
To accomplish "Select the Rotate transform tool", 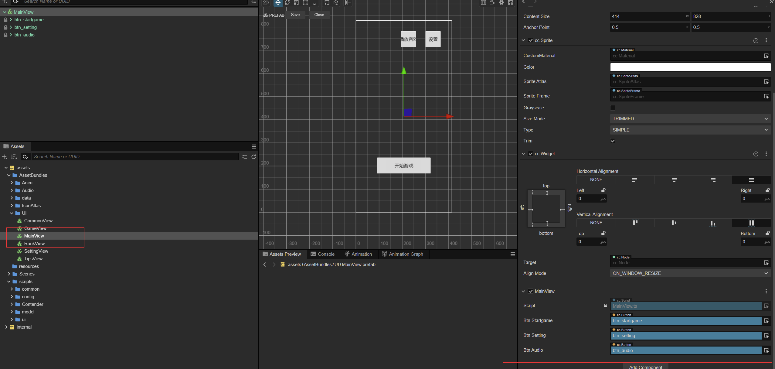I will coord(287,3).
